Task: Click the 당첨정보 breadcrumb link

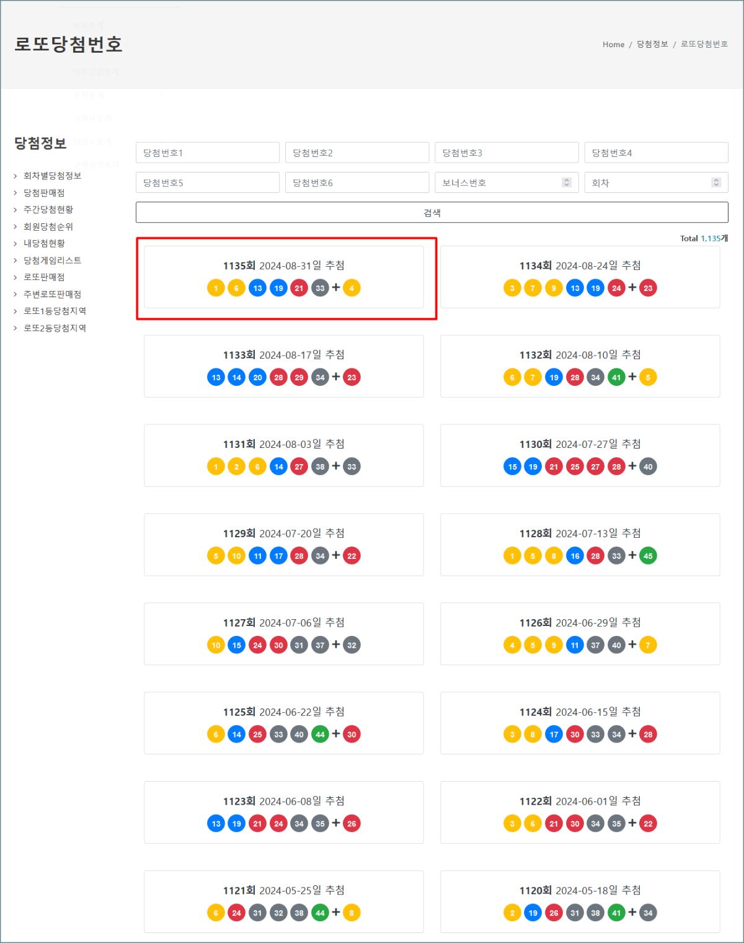Action: (x=652, y=45)
